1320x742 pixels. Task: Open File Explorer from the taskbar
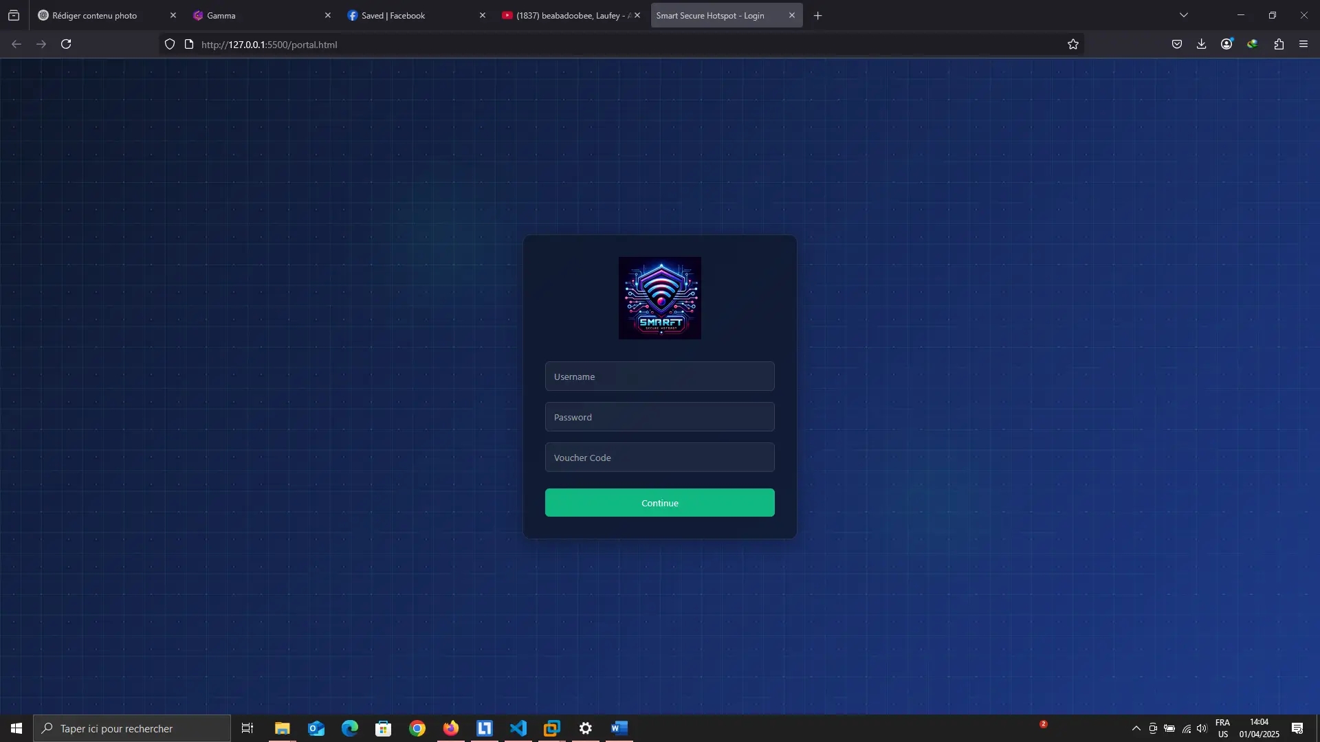(283, 728)
